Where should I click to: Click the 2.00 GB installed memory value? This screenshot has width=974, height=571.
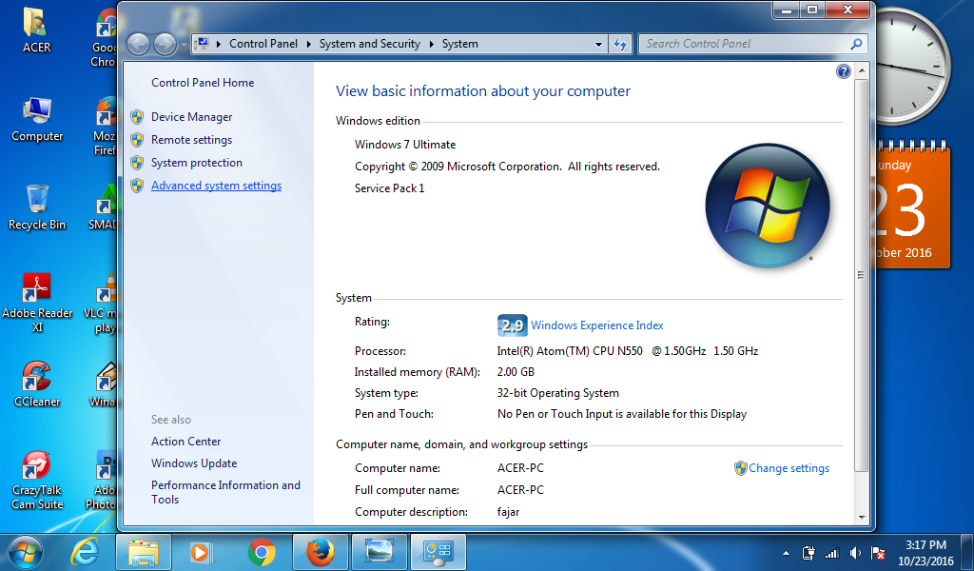[x=516, y=371]
